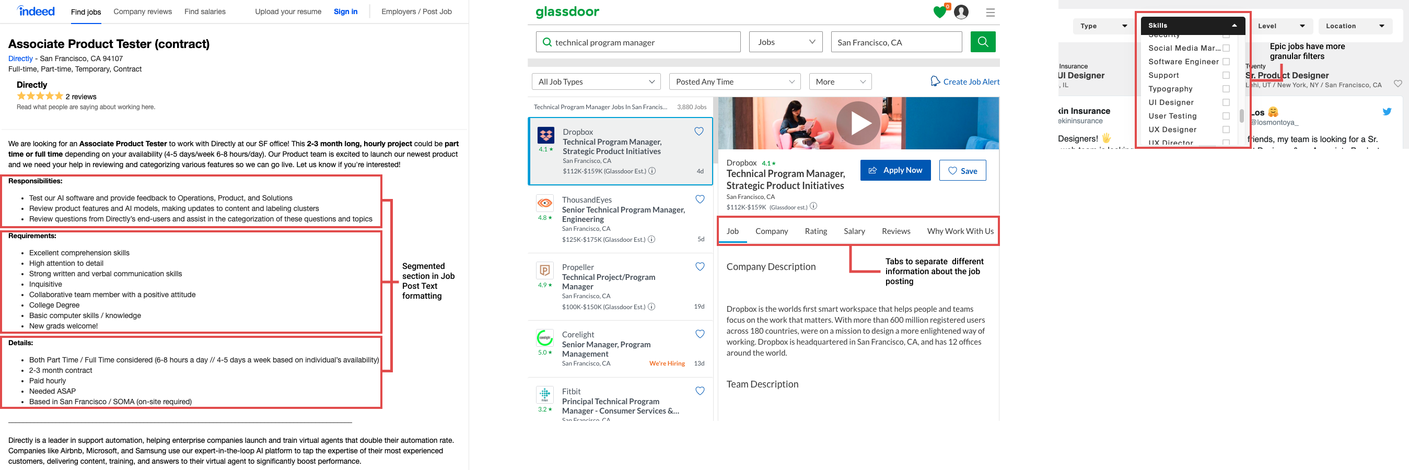Open the Directly company link
Viewport: 1409px width, 470px height.
pos(20,58)
